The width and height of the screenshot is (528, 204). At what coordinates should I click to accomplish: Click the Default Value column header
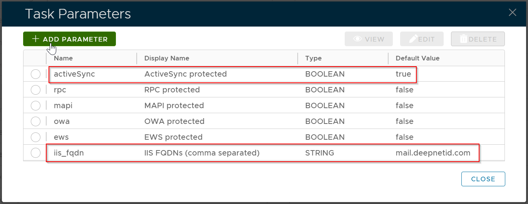click(417, 58)
